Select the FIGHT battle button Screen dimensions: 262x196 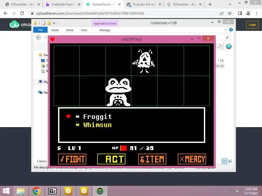tap(72, 159)
